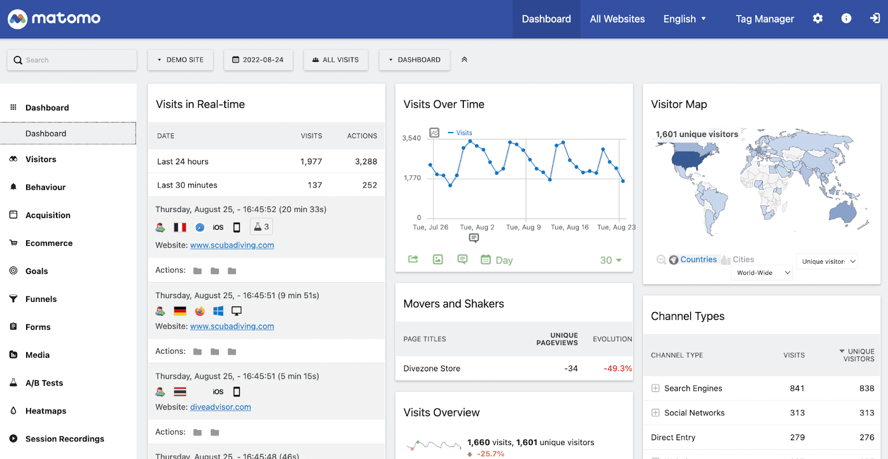888x459 pixels.
Task: Open the settings gear in top bar
Action: (x=818, y=18)
